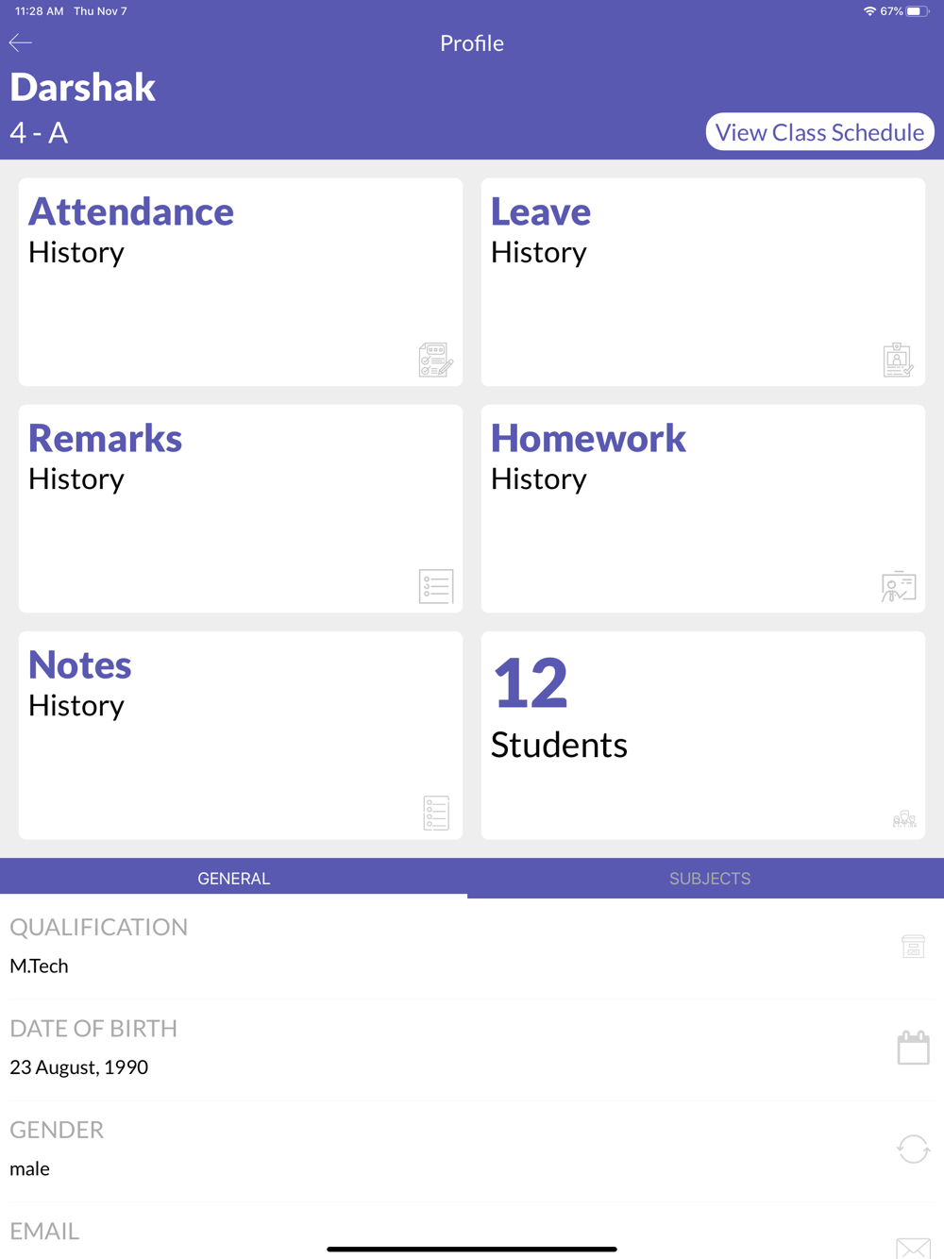Tap the back arrow icon
The image size is (944, 1259).
click(21, 42)
